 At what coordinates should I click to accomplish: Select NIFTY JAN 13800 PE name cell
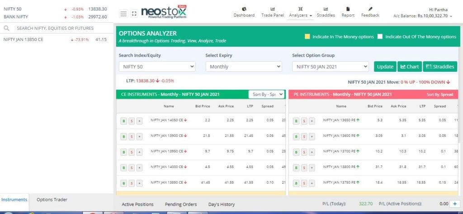pos(341,167)
